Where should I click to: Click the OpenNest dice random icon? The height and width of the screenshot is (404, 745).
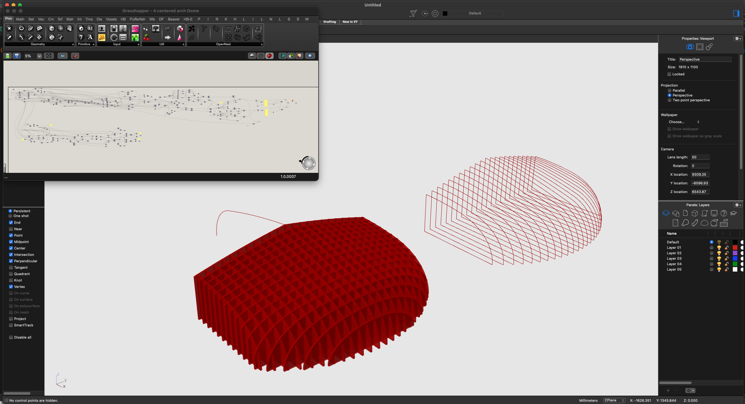[x=237, y=38]
